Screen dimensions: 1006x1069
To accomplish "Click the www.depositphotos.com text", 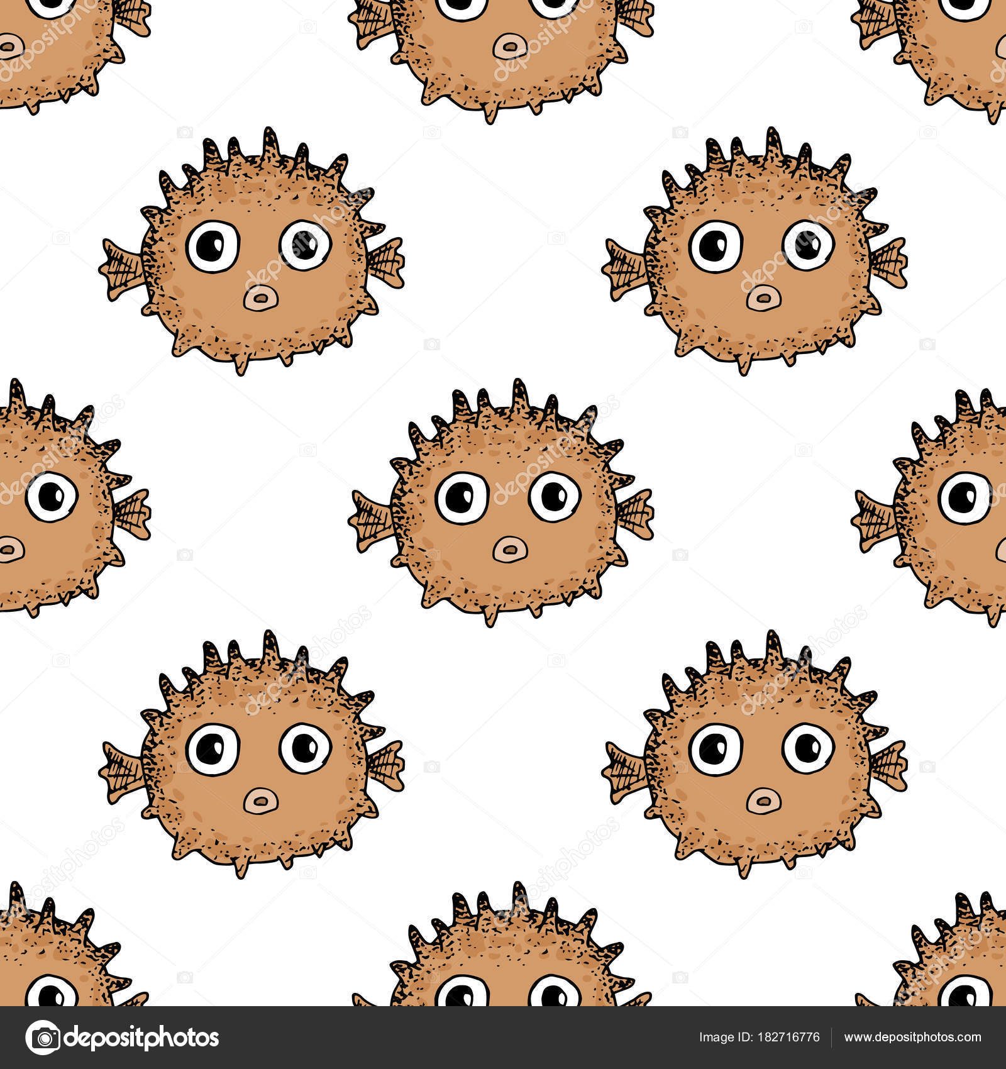I will pos(912,1038).
